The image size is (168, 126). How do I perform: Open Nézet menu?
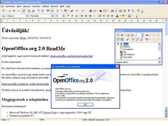pos(19,6)
